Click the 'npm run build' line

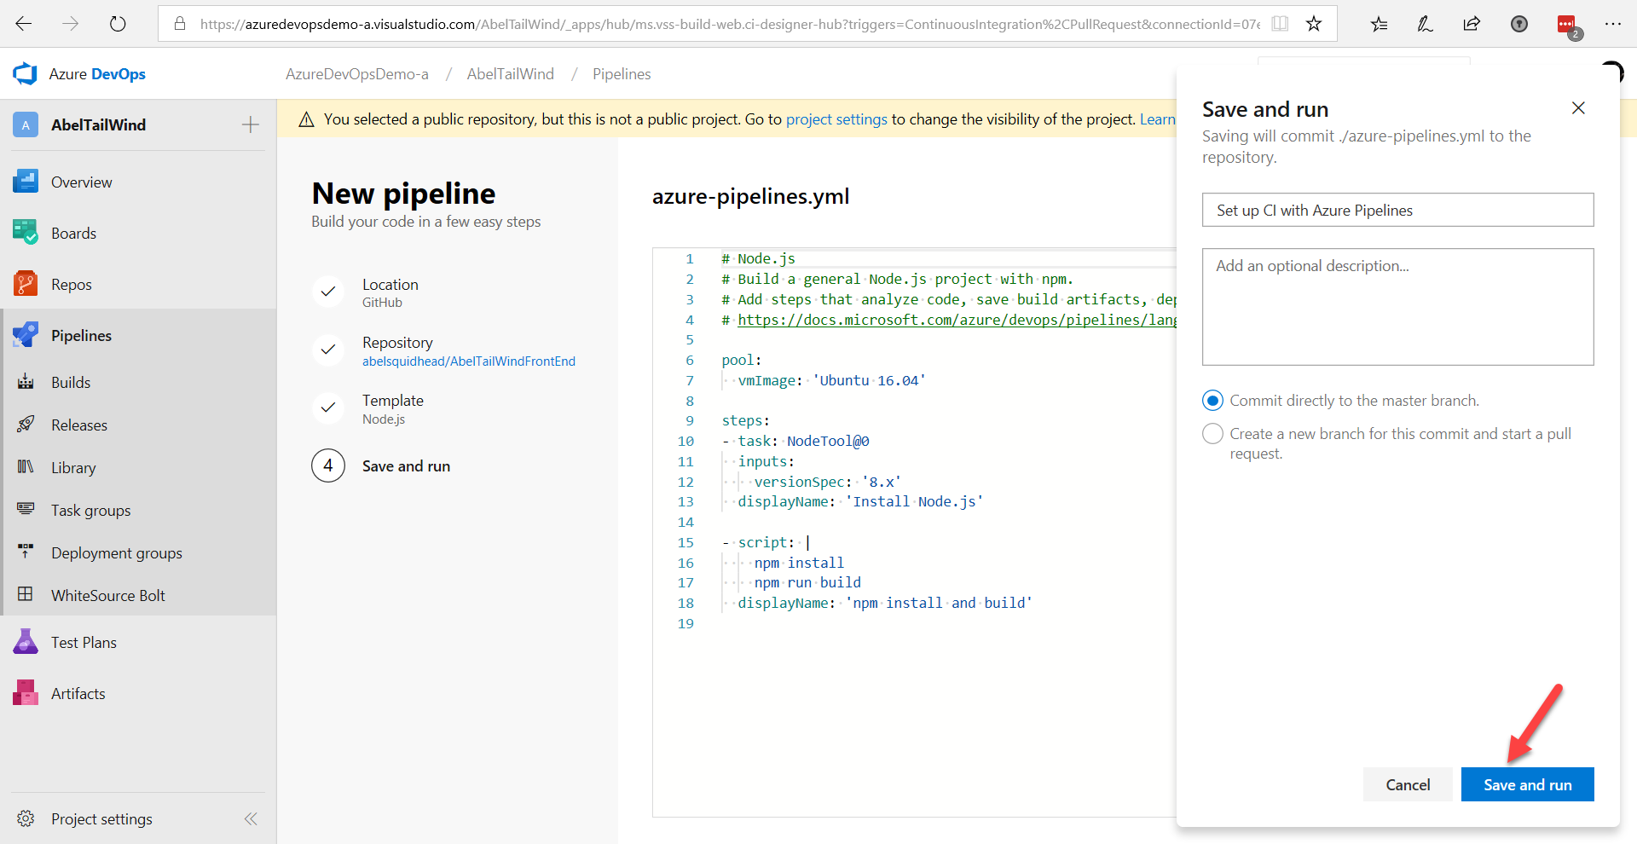tap(807, 582)
